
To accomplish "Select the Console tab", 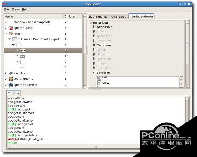I will pos(13,93).
